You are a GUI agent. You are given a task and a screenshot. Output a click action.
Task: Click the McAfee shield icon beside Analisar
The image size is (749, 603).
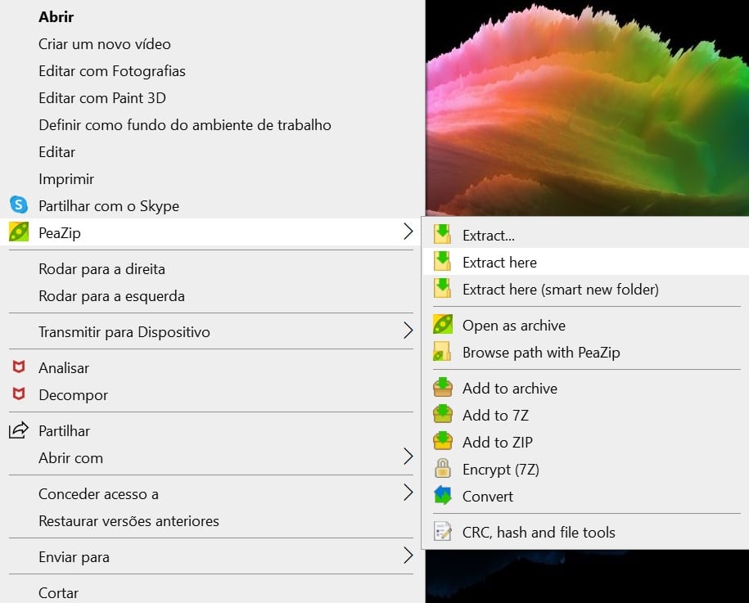click(x=19, y=367)
